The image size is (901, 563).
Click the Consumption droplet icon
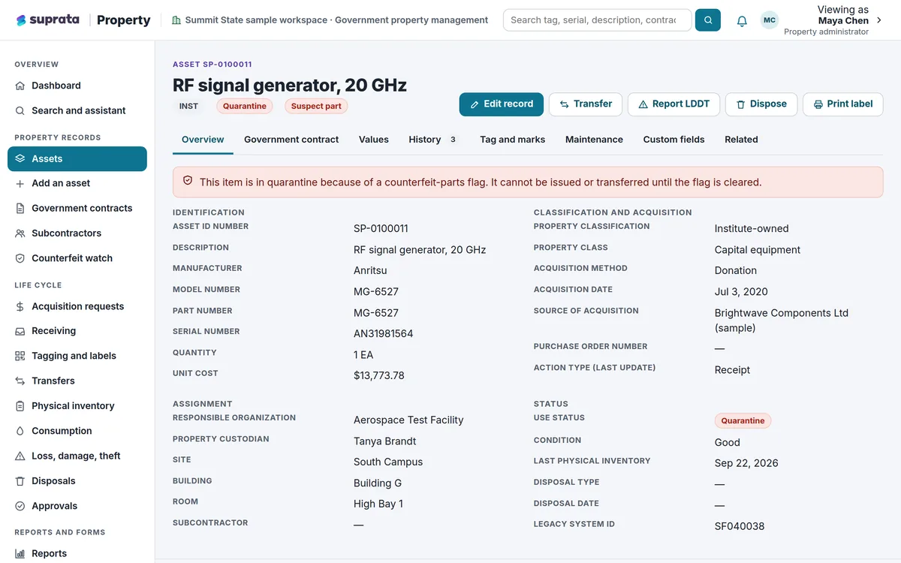point(20,431)
